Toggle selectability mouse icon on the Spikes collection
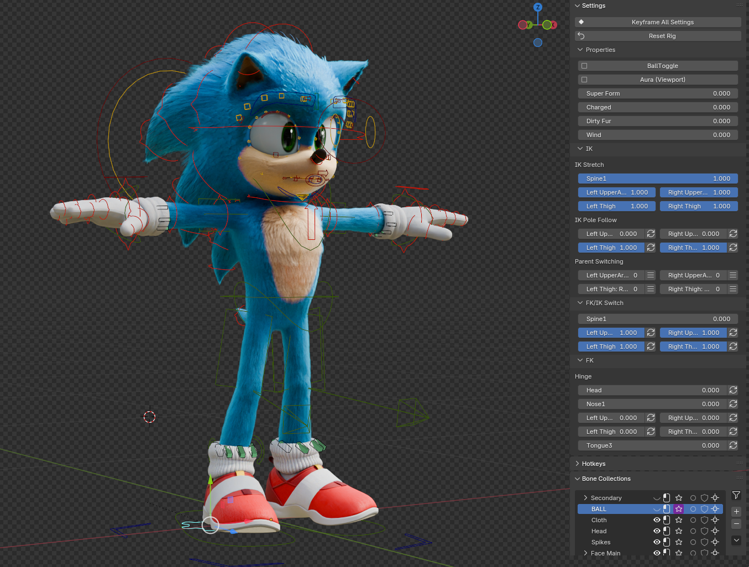The image size is (749, 567). click(x=666, y=542)
